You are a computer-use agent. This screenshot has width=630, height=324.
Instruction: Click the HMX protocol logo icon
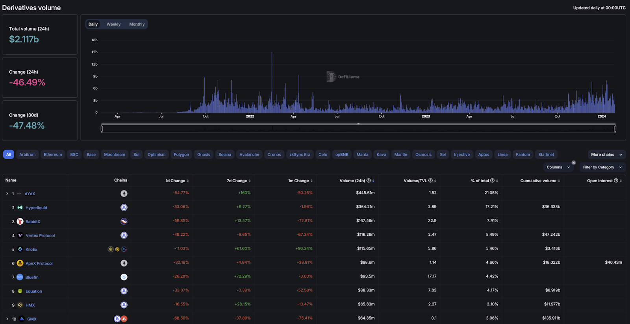tap(20, 305)
